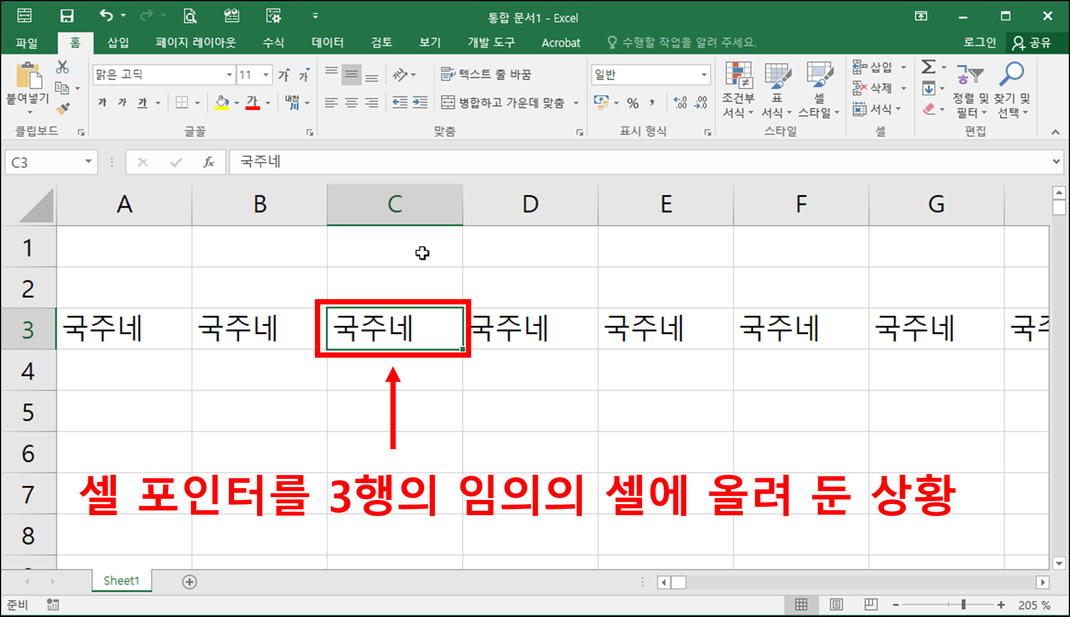Open 정렬 및 필터 sort and filter
The height and width of the screenshot is (617, 1070).
[x=970, y=90]
